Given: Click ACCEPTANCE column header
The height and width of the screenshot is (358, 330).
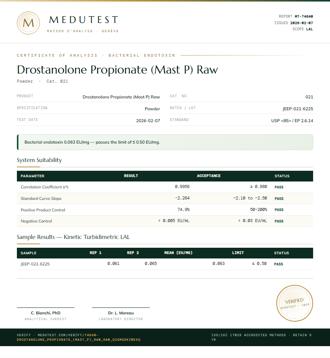Looking at the screenshot, I should click(x=209, y=176).
